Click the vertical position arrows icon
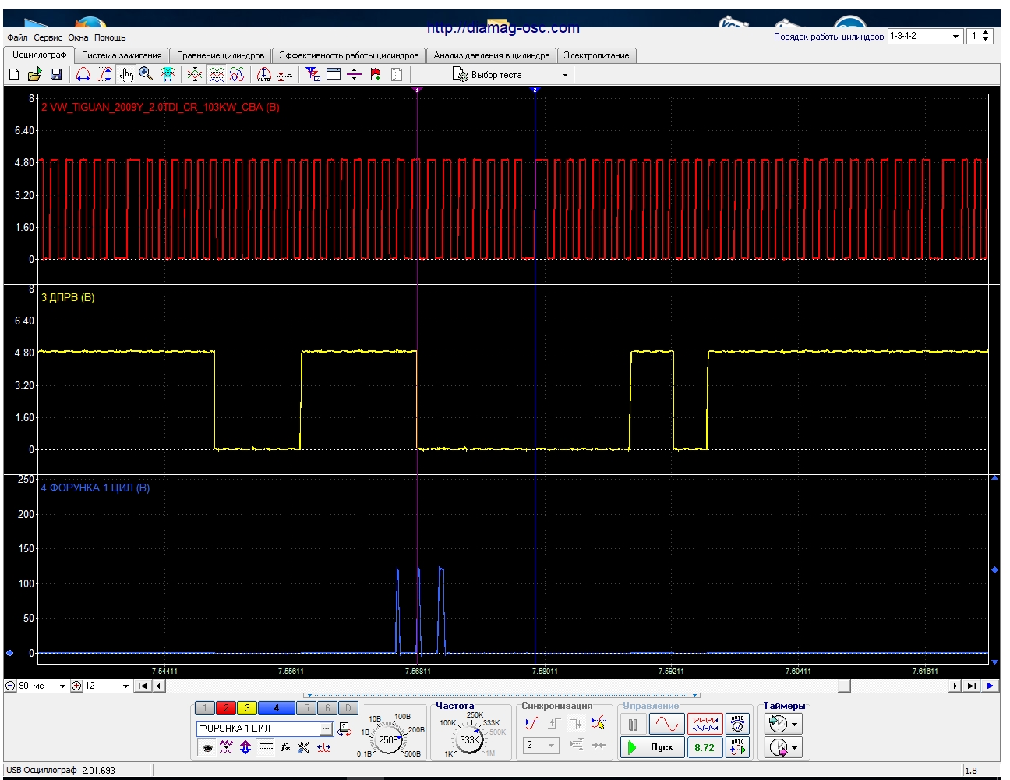This screenshot has width=1010, height=780. click(245, 747)
